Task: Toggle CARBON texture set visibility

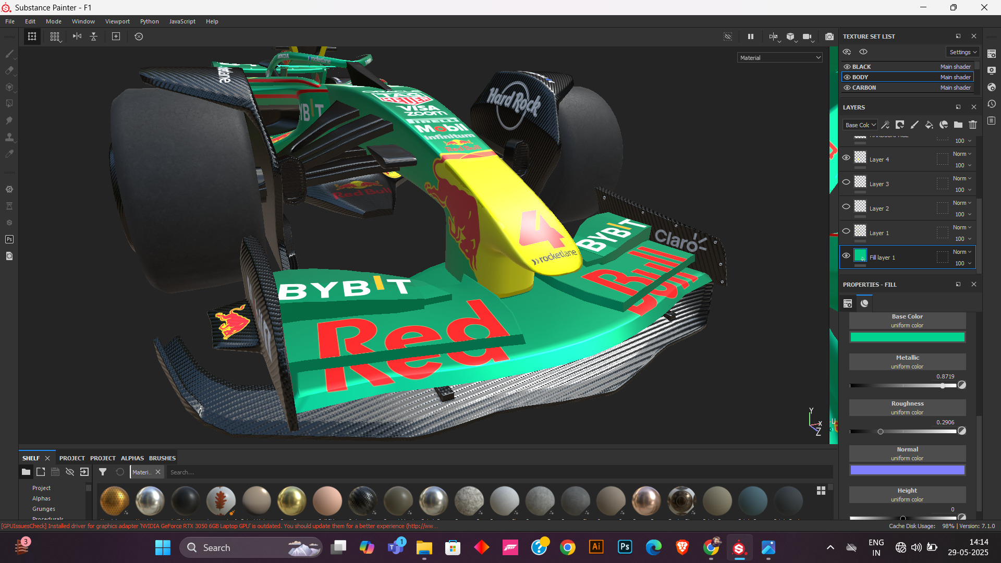Action: (x=847, y=88)
